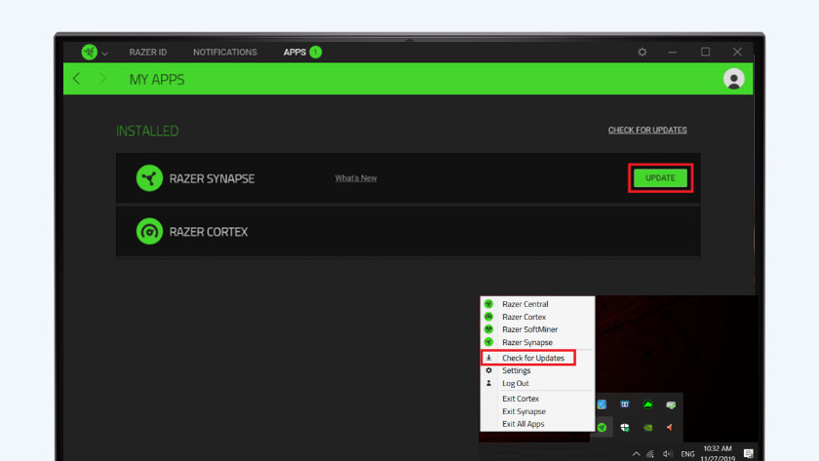Go back using the left arrow

77,79
